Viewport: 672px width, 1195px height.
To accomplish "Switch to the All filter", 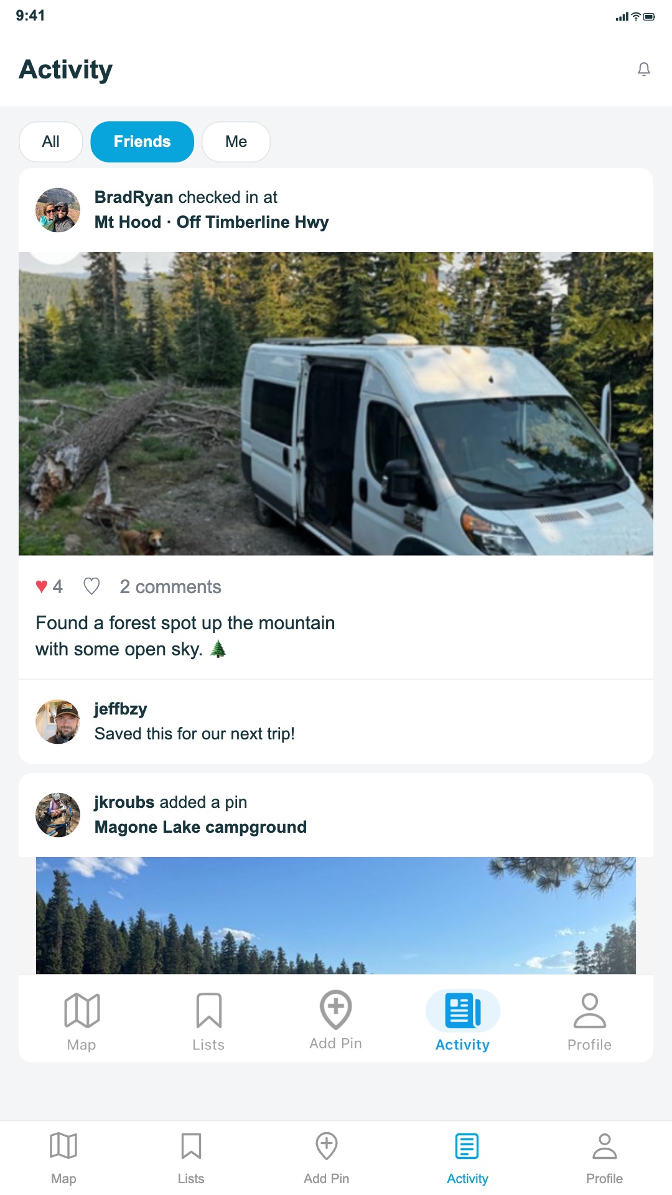I will [x=51, y=142].
